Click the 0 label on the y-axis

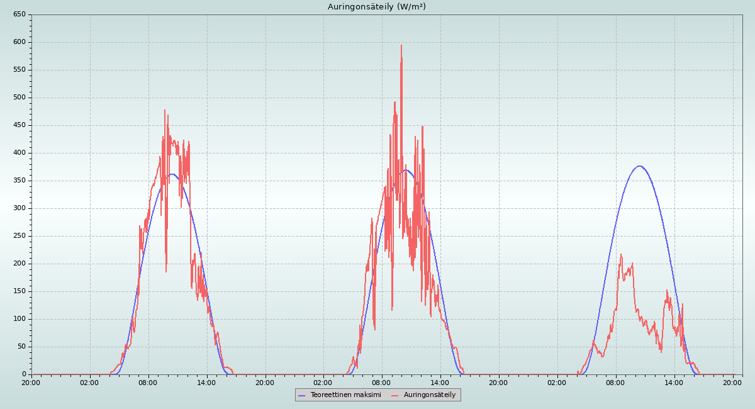(x=24, y=374)
